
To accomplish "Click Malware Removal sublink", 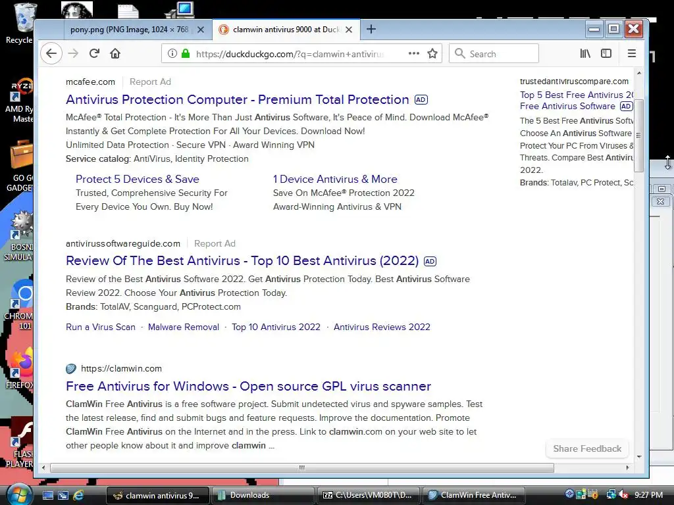I will pyautogui.click(x=184, y=327).
